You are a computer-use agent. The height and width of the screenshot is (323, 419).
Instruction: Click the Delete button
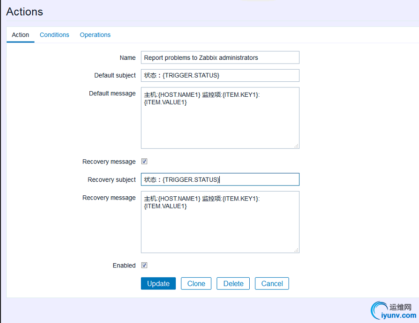[x=233, y=283]
